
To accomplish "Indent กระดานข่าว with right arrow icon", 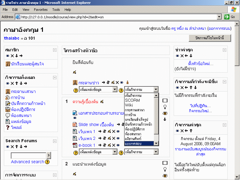I will point(103,82).
